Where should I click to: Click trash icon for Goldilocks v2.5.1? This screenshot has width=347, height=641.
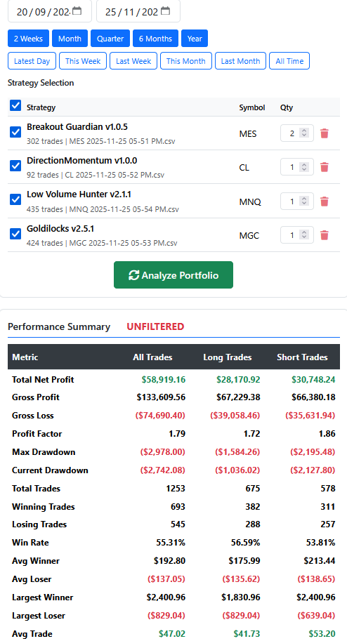[325, 235]
